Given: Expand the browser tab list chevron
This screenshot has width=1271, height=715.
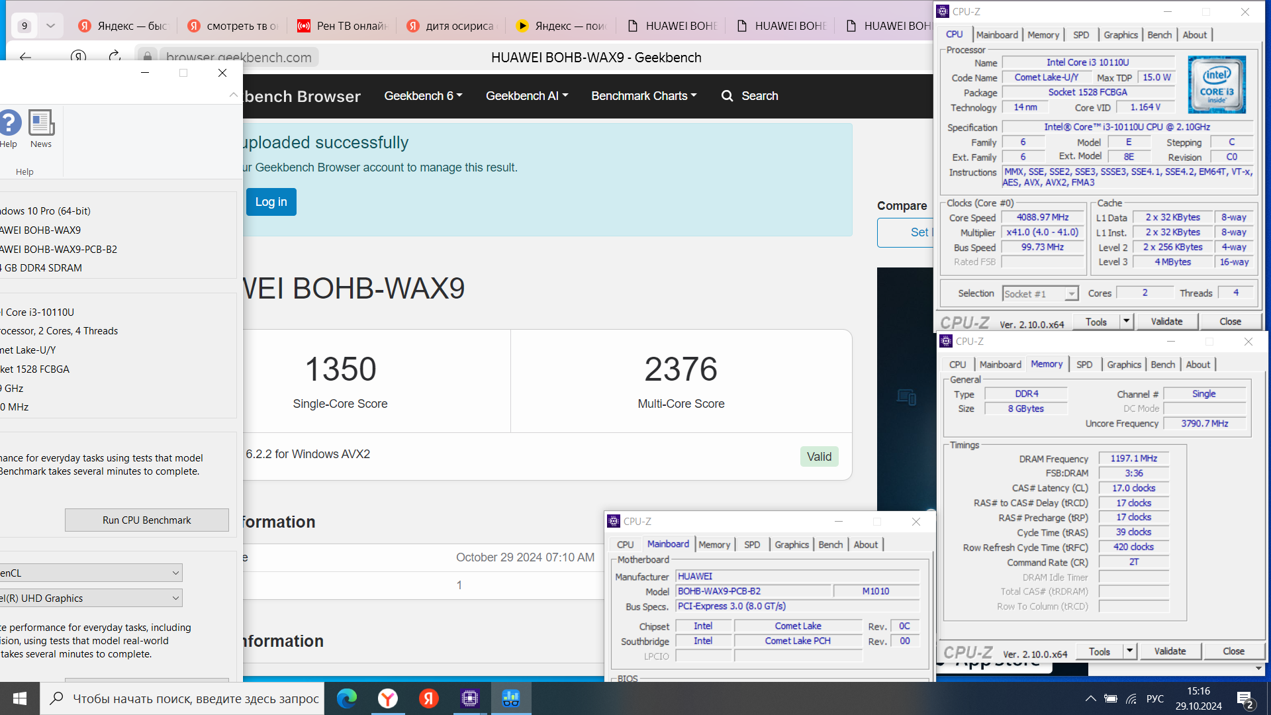Looking at the screenshot, I should pos(50,26).
